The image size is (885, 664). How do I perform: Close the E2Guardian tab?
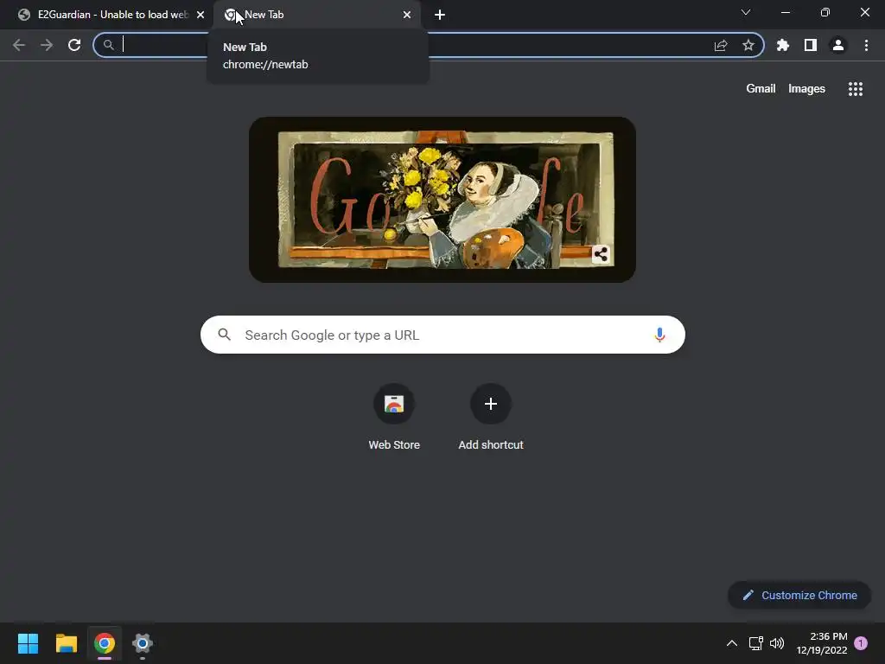[x=201, y=15]
